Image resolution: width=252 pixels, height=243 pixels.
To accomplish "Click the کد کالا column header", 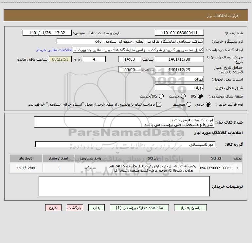I will 216,158.
